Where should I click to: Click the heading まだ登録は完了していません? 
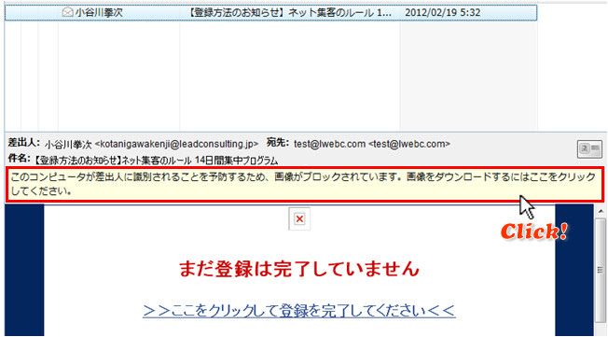(299, 269)
